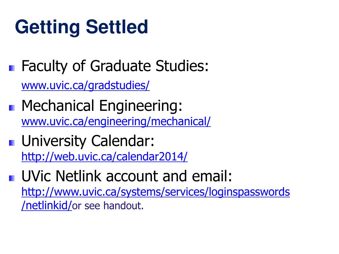Click the 'or see handout.' text
The image size is (339, 254).
[x=108, y=206]
